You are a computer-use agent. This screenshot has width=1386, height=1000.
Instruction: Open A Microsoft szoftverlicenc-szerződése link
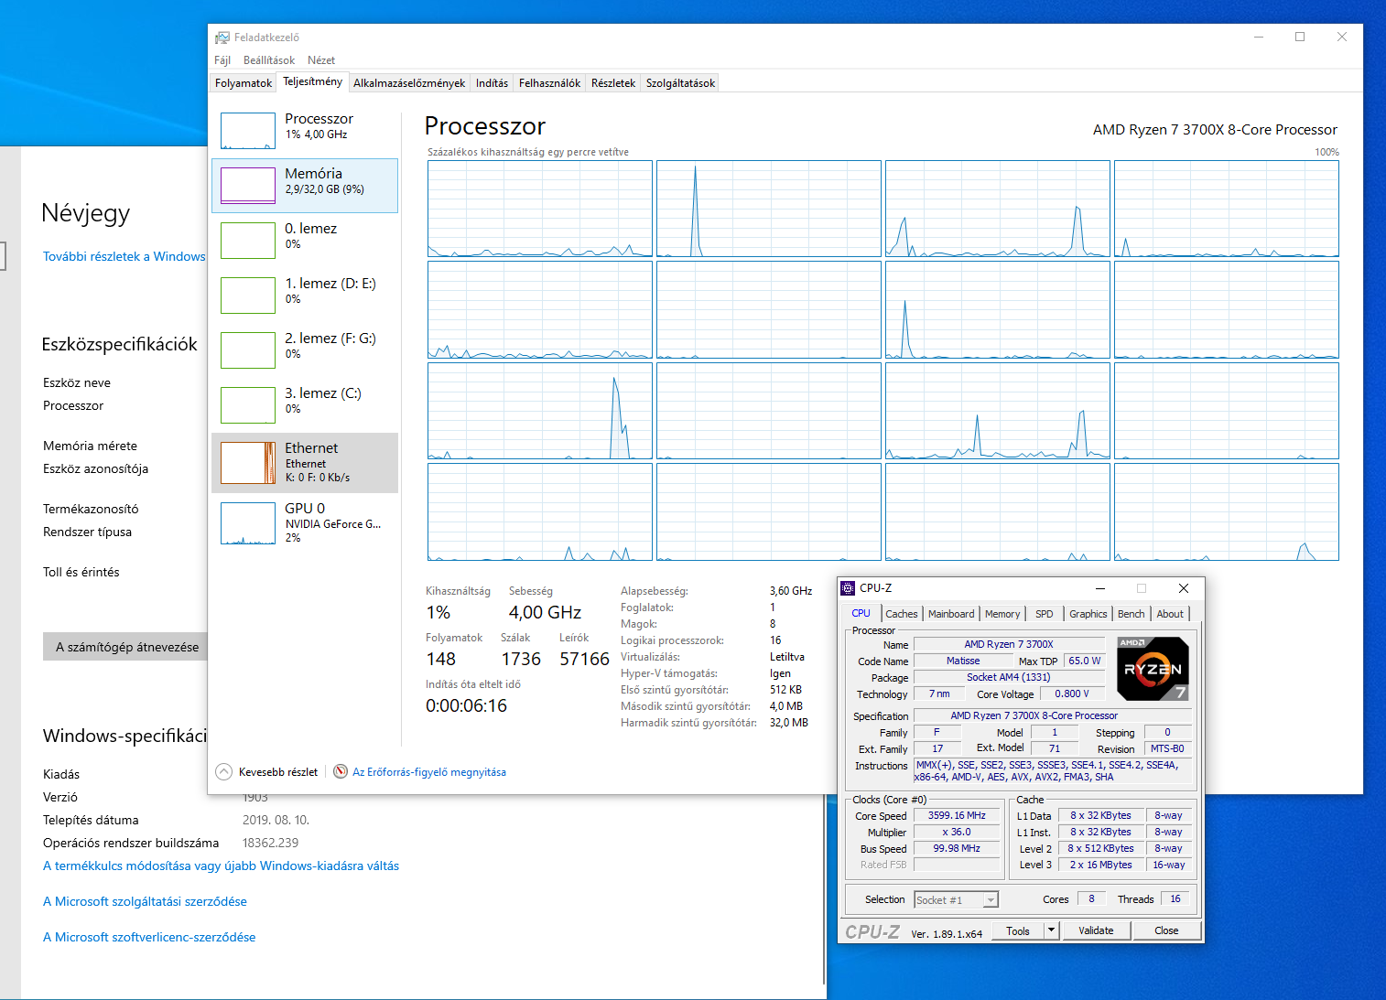point(149,937)
